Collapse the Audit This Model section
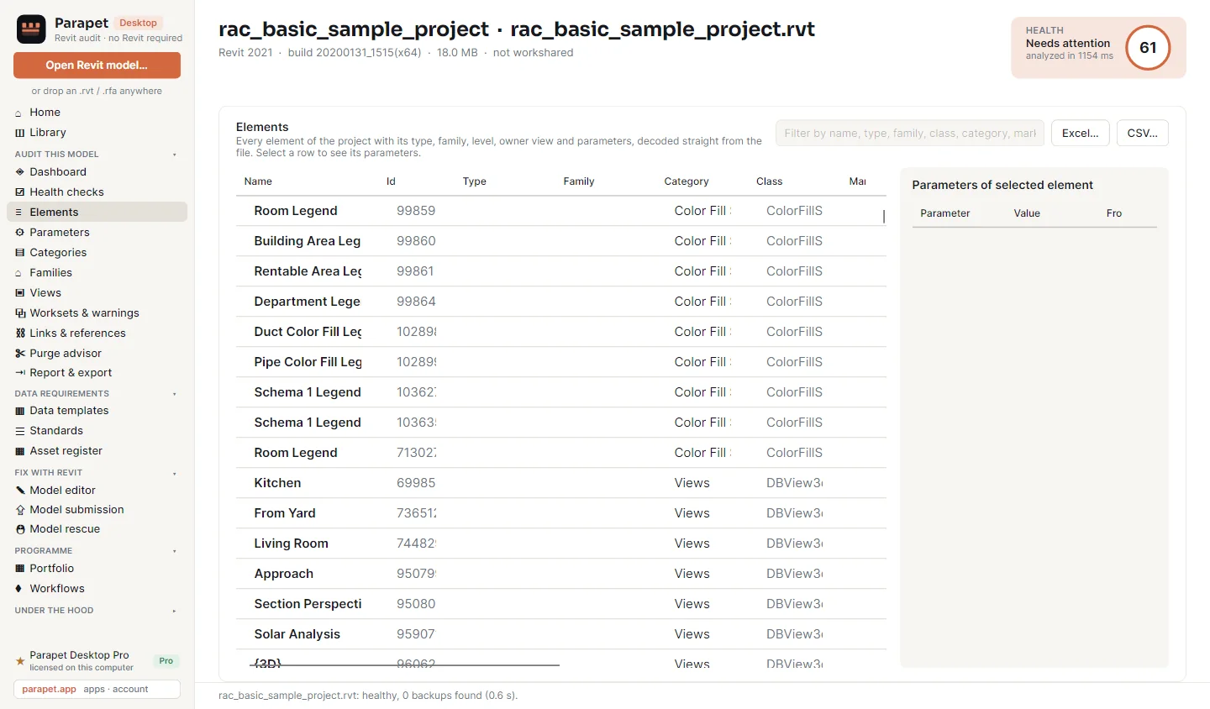The width and height of the screenshot is (1210, 709). pos(175,155)
